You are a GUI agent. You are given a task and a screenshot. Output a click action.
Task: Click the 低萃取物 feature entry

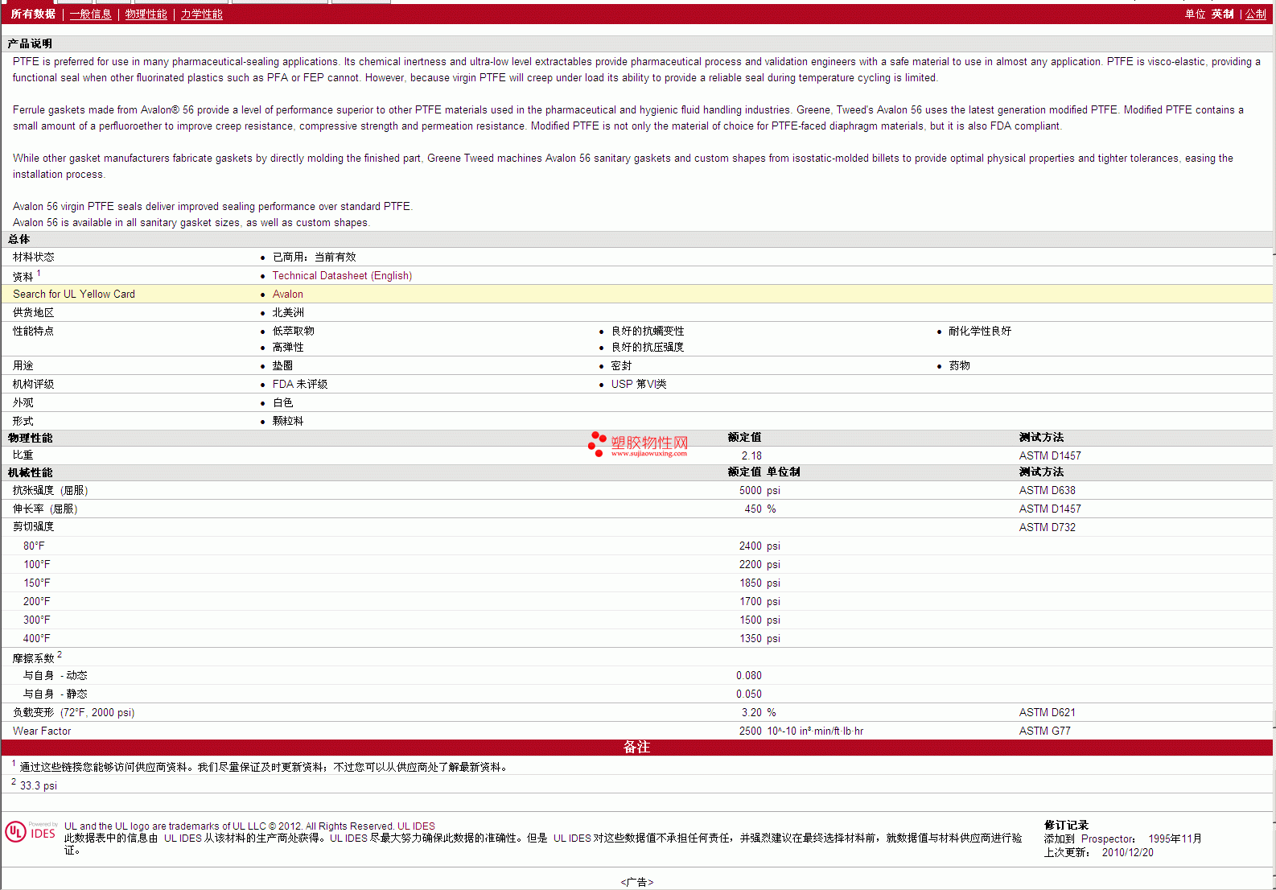tap(294, 331)
